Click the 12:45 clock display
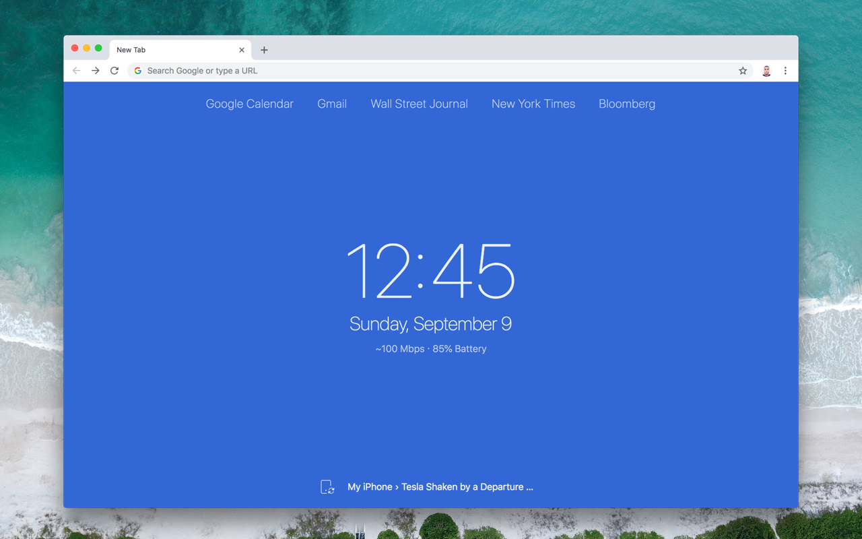Viewport: 862px width, 539px height. (x=431, y=271)
